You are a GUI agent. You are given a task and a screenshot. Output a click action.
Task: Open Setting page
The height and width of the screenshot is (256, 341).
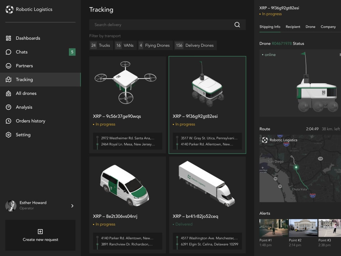40,135
